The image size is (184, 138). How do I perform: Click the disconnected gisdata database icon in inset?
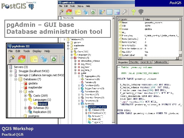[x=26, y=83]
